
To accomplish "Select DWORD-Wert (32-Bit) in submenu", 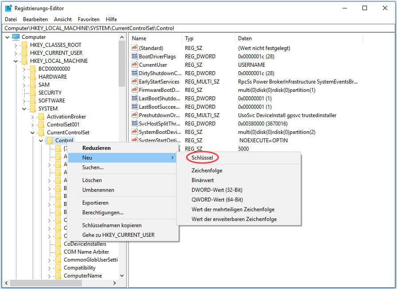I will (x=217, y=190).
